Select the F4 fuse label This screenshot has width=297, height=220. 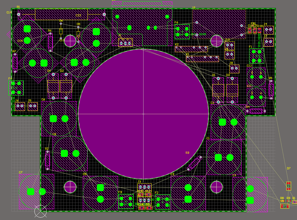tap(10, 78)
